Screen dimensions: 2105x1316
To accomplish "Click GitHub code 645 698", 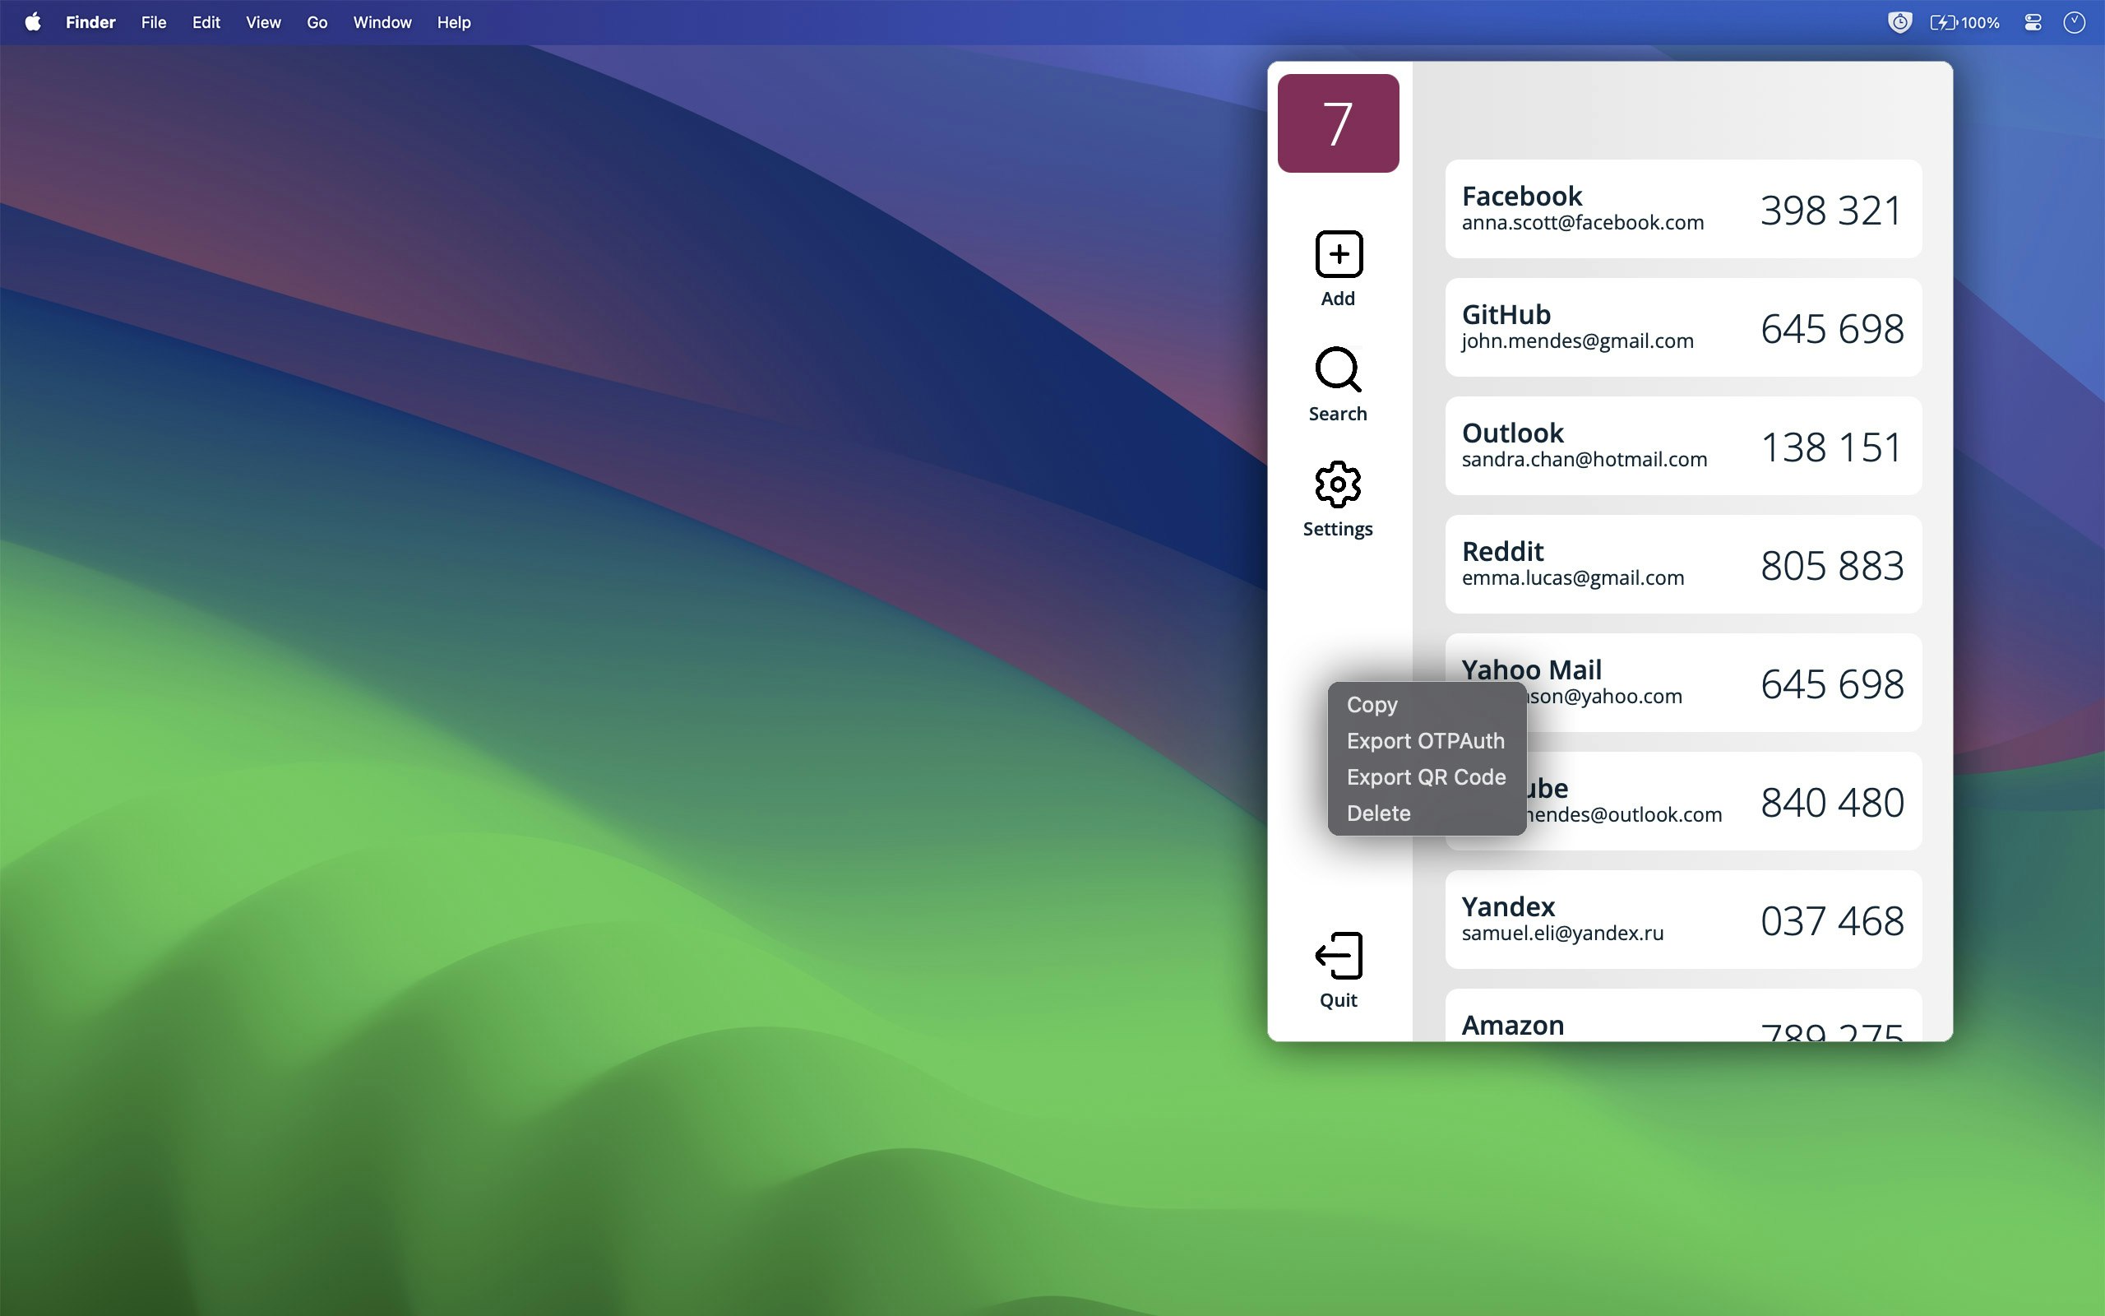I will pos(1832,328).
